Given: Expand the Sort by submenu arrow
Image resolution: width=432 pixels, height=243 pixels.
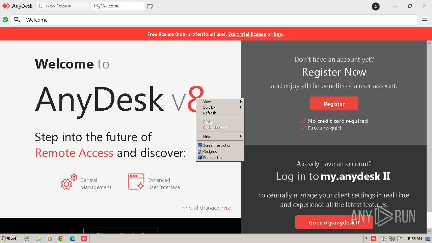Looking at the screenshot, I should coord(241,107).
